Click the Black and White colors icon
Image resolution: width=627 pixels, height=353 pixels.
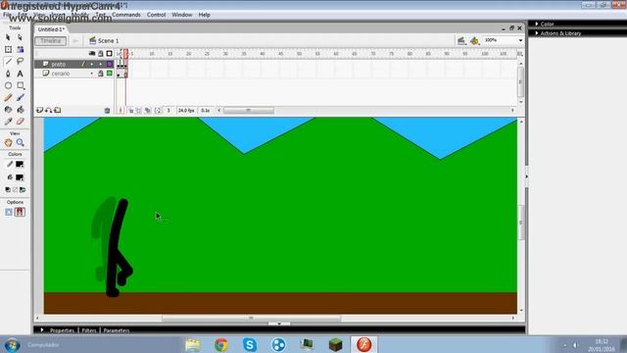tap(8, 189)
